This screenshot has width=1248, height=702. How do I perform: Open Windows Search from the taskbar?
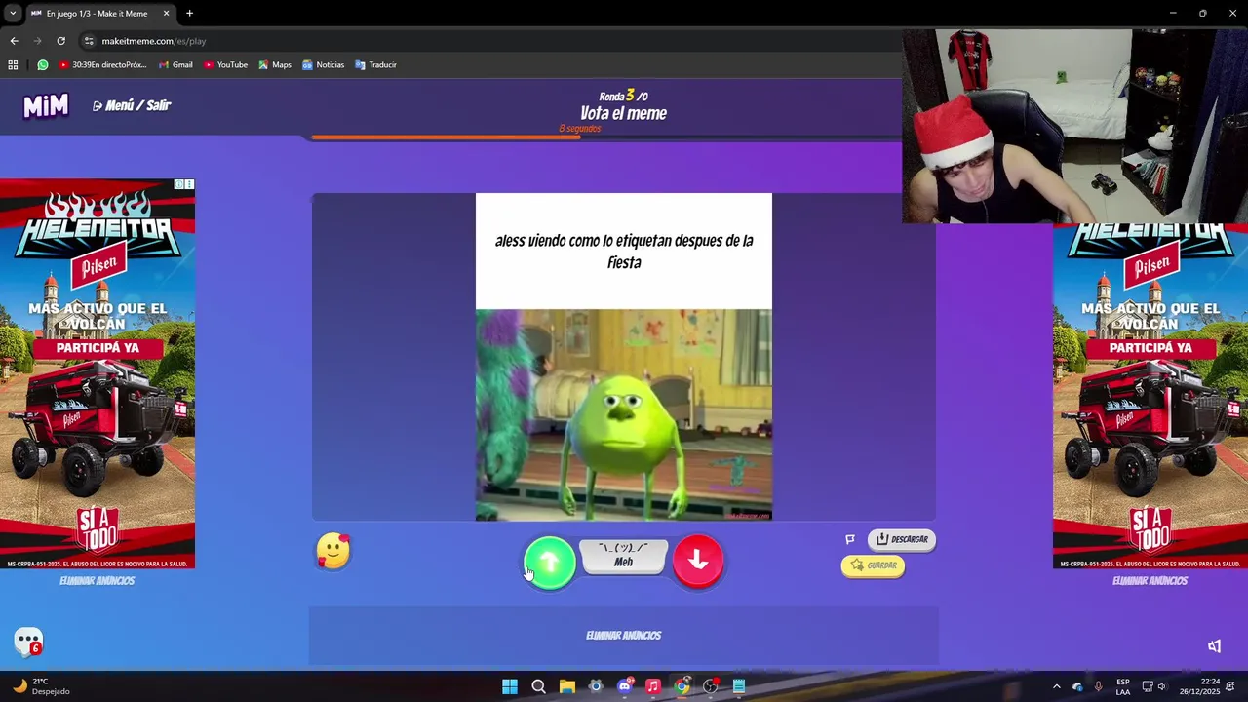[538, 686]
